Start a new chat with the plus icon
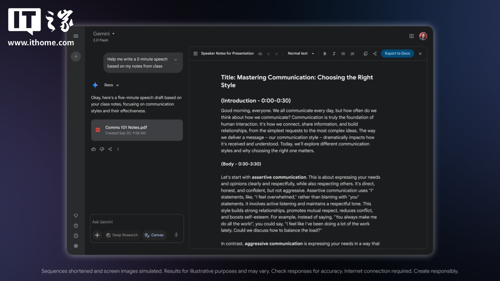The width and height of the screenshot is (500, 281). 76,56
